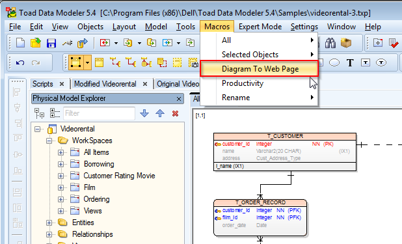Open the dropdown arrow of the select tool
Image resolution: width=402 pixels, height=244 pixels.
coord(88,62)
